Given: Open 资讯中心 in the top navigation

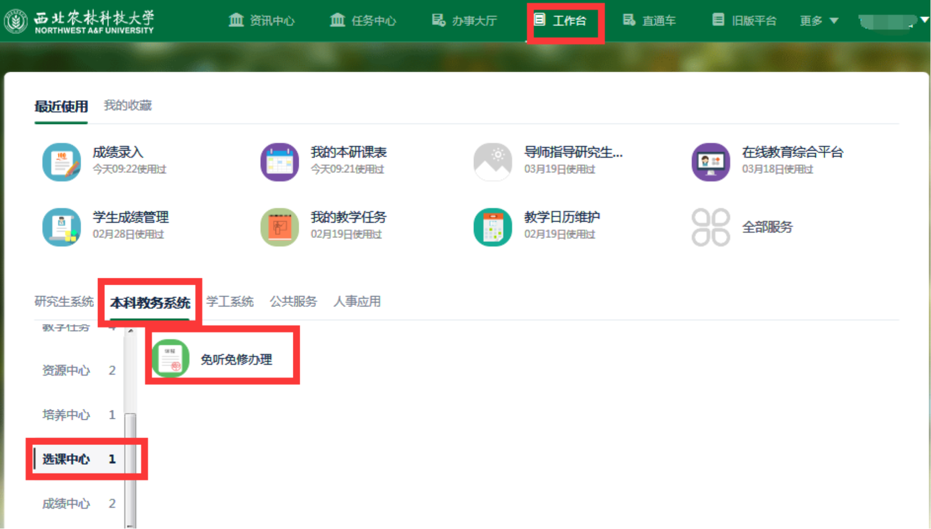Looking at the screenshot, I should click(x=262, y=21).
